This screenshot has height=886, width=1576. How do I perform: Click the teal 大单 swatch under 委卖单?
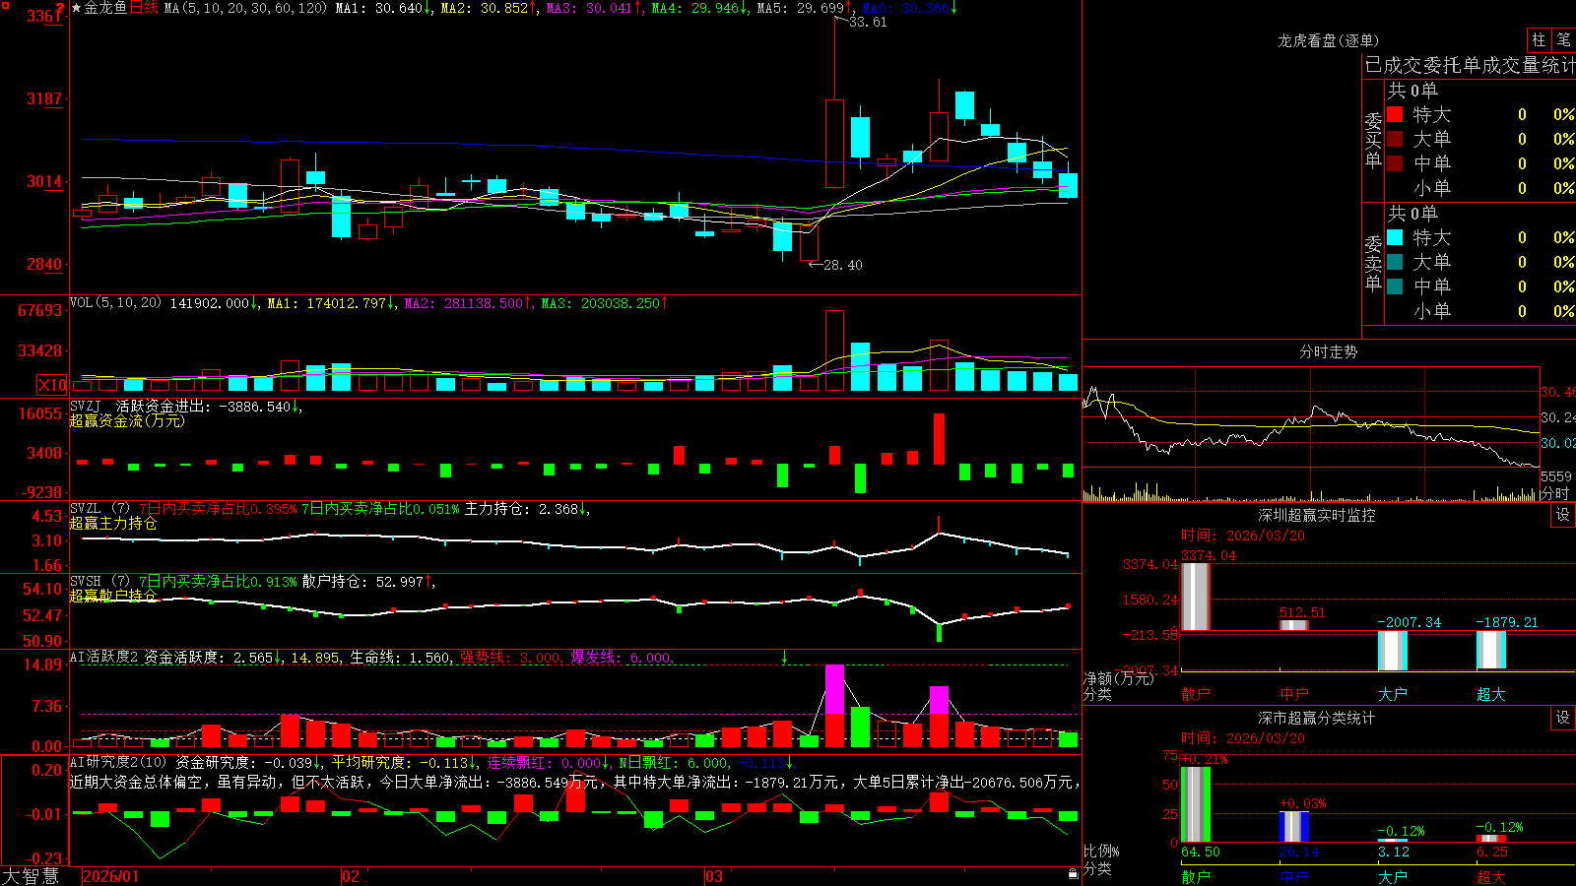(x=1395, y=262)
